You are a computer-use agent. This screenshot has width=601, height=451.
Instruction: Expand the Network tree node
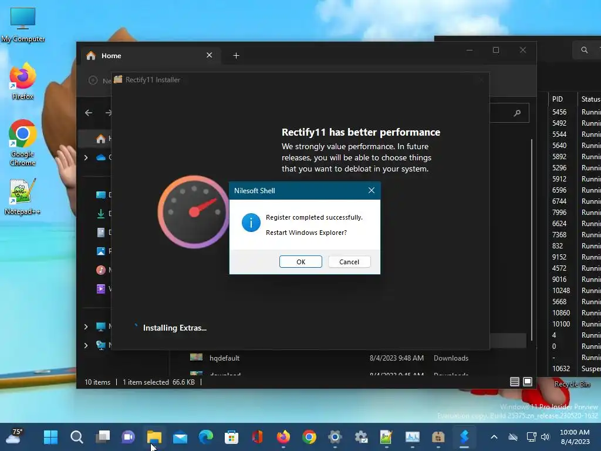(x=86, y=345)
